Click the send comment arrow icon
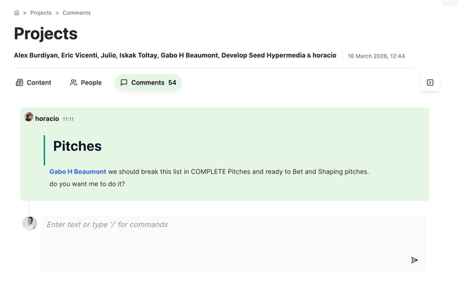 coord(414,260)
